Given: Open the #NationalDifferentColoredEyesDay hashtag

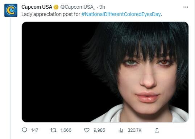Looking at the screenshot, I should point(121,14).
